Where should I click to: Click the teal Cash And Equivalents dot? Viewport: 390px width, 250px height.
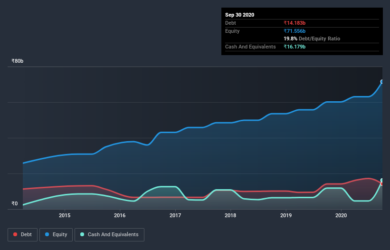point(82,234)
